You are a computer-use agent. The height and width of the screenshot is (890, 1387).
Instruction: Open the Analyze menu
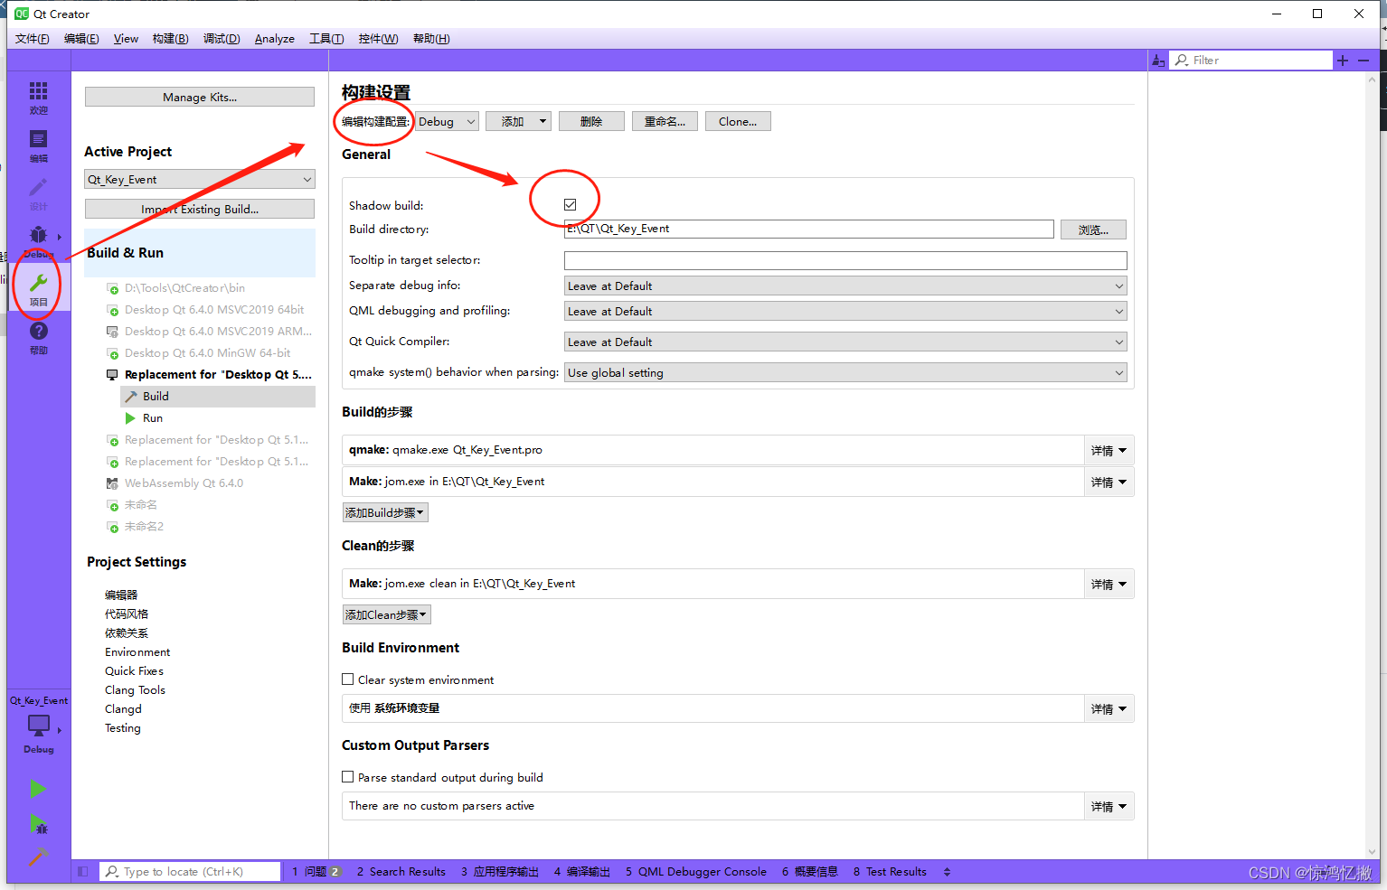[275, 39]
